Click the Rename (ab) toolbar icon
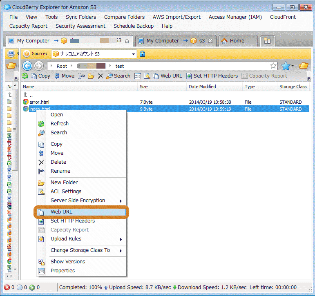The height and width of the screenshot is (296, 315). point(82,76)
